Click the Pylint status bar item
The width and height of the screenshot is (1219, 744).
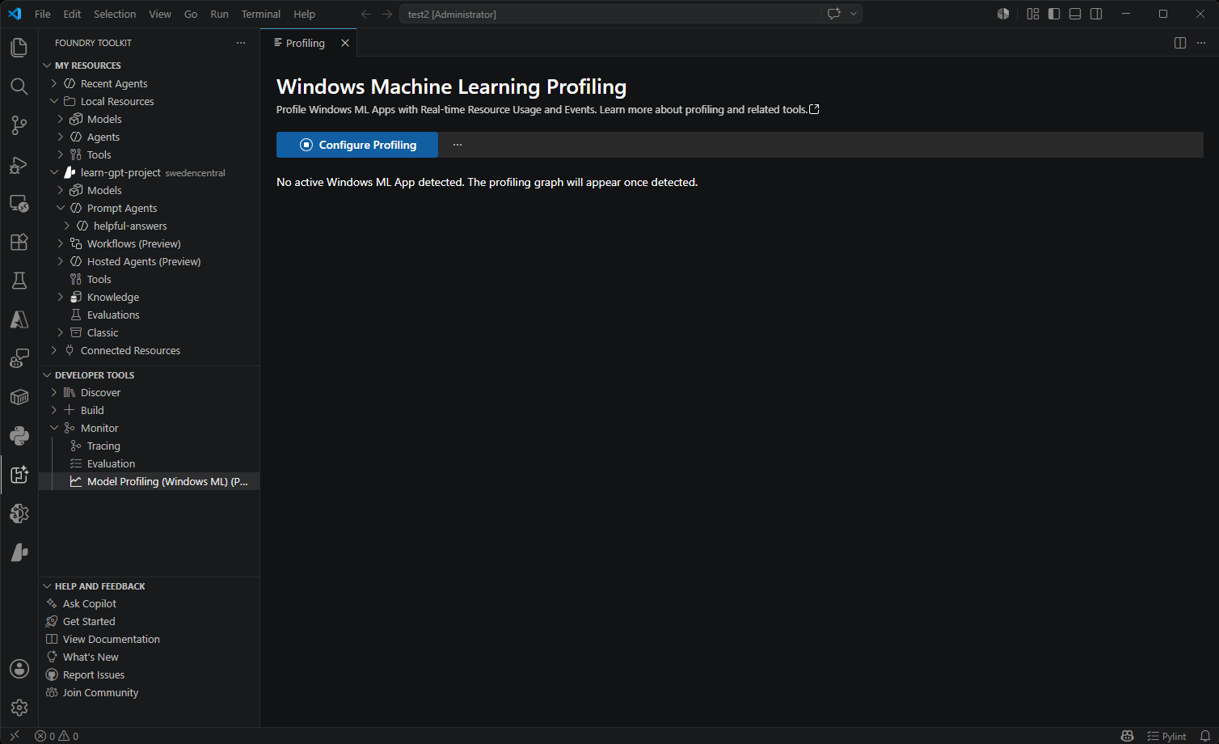click(1166, 736)
